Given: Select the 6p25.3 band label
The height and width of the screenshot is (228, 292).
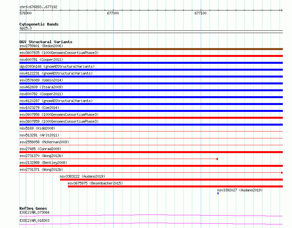Looking at the screenshot, I should (x=26, y=28).
